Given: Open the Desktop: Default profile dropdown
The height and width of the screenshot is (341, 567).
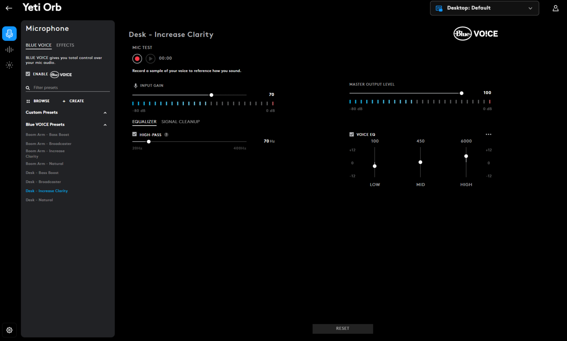Looking at the screenshot, I should 484,8.
